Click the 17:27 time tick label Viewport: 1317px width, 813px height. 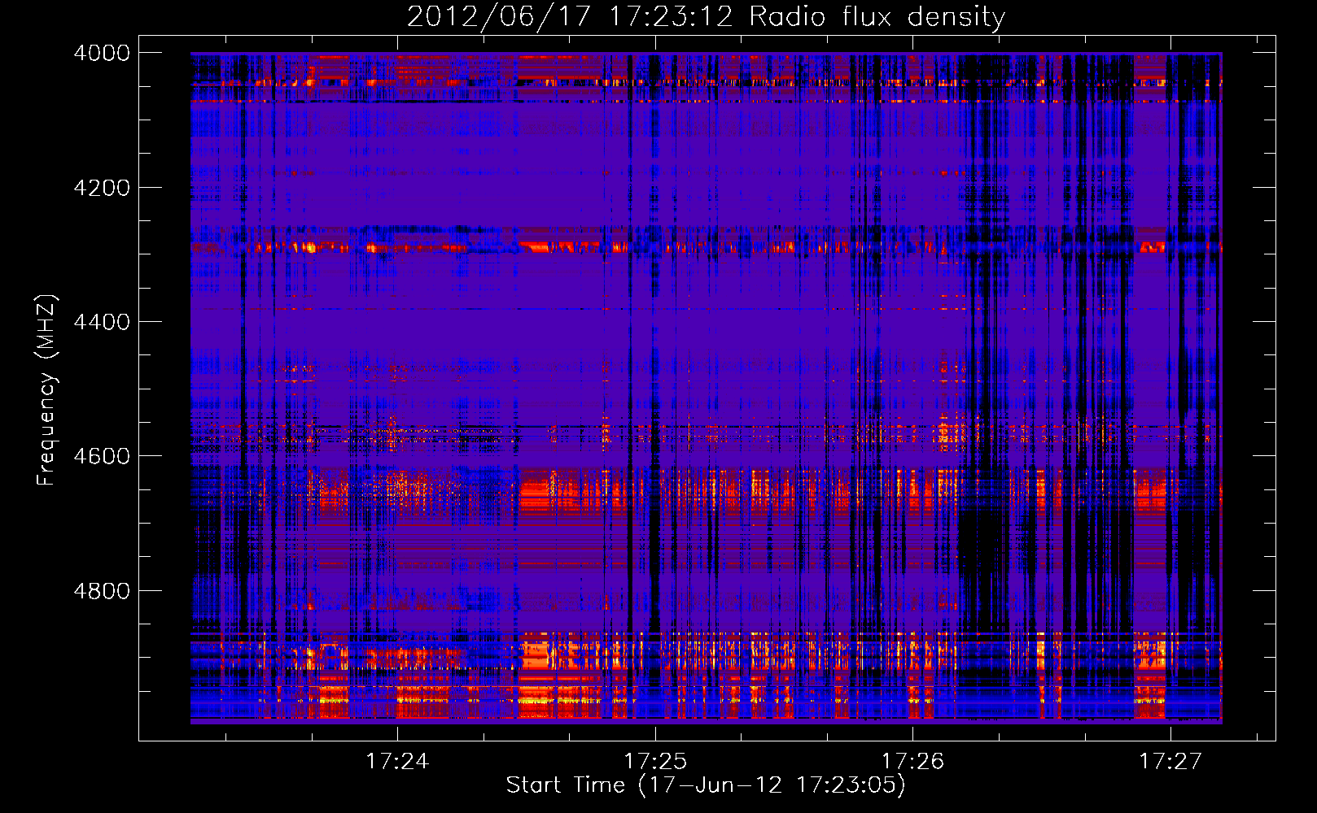coord(1170,761)
